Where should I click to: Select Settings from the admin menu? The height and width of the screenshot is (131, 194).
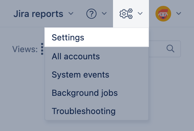point(97,37)
